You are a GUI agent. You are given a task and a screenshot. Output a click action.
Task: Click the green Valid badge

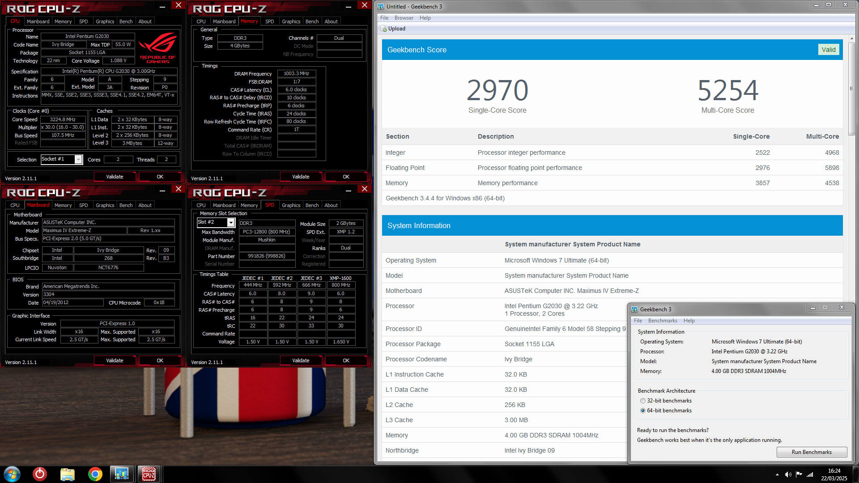coord(829,50)
